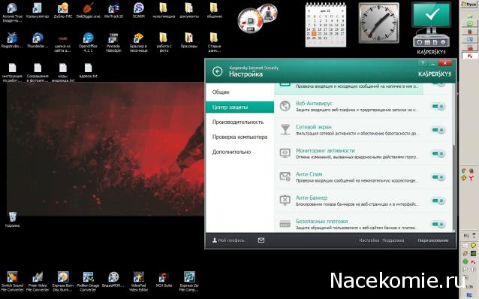This screenshot has width=479, height=299.
Task: Open the VideoPad Video Editor shortcut
Action: (x=139, y=281)
